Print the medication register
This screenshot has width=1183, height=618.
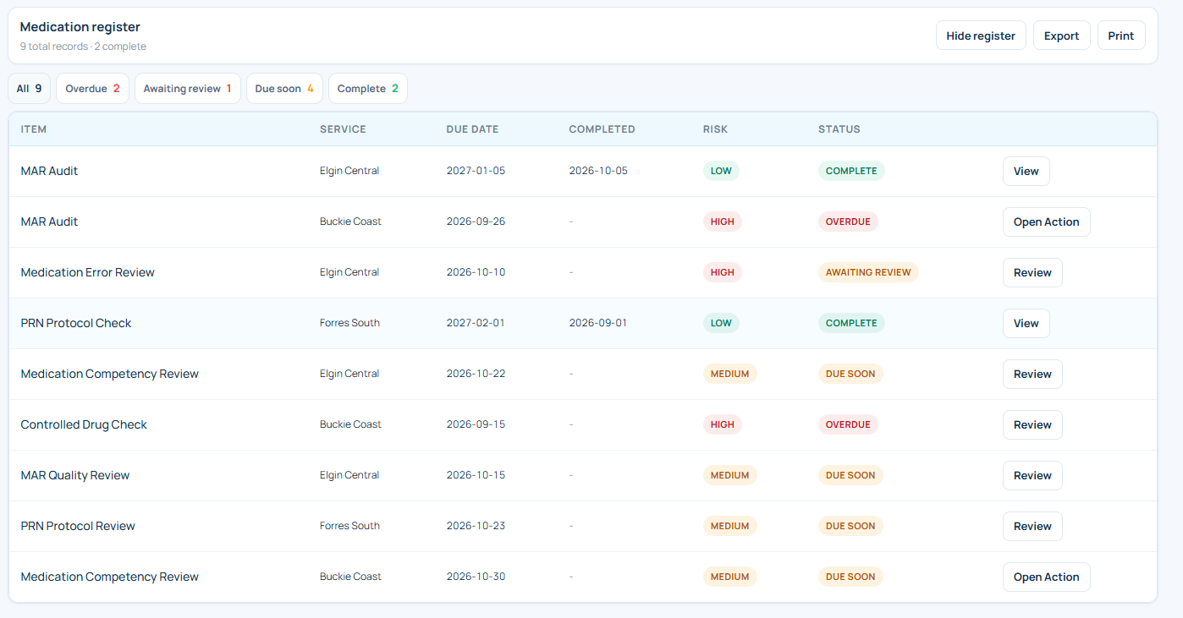click(x=1121, y=36)
